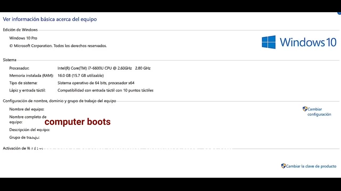
Task: Click the Grupo de trabajo label
Action: (24, 137)
